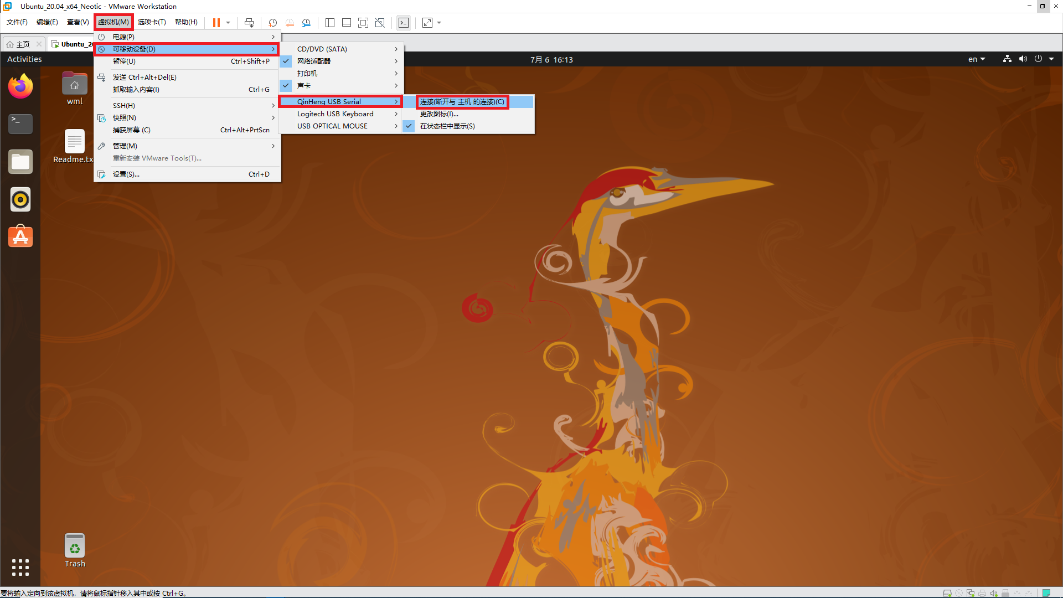Open Ubuntu Software from the dock
Viewport: 1063px width, 598px height.
[20, 236]
